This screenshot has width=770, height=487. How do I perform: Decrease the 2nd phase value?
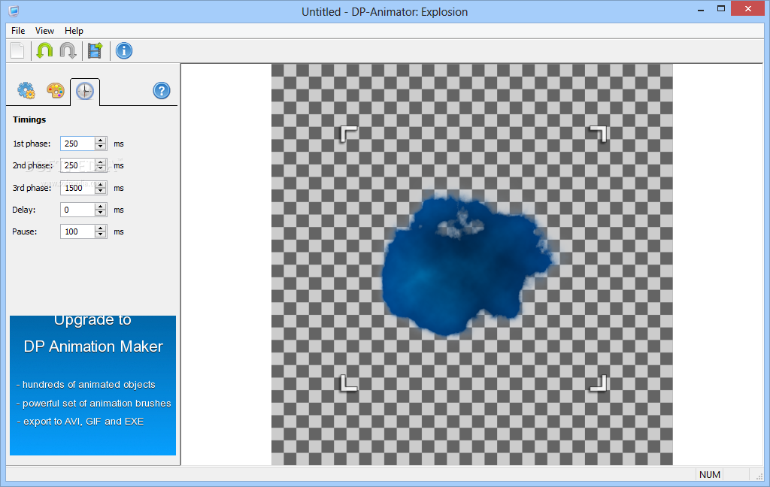coord(101,169)
